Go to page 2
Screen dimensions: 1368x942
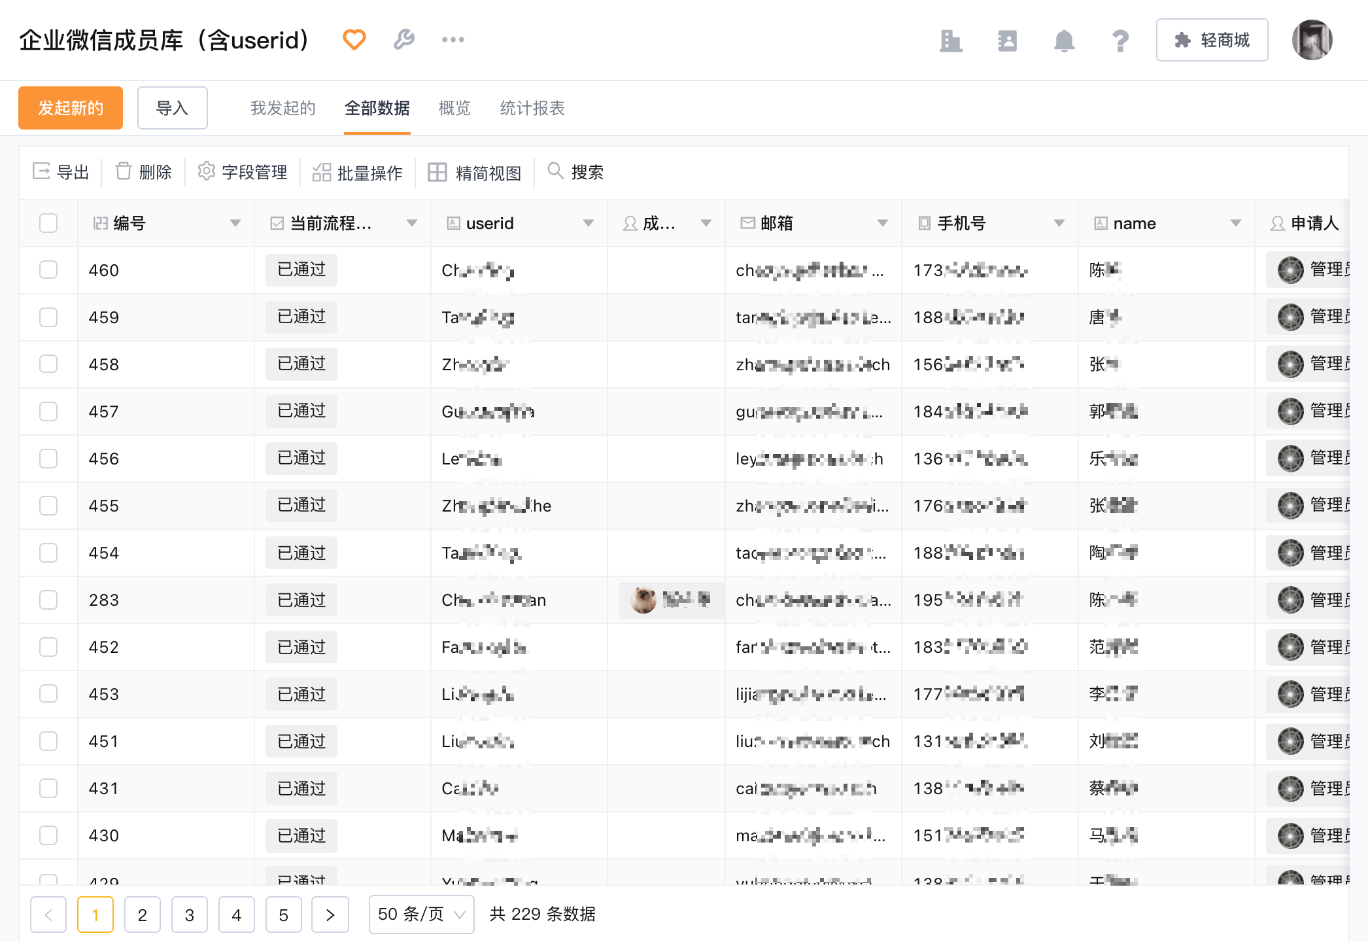[143, 915]
